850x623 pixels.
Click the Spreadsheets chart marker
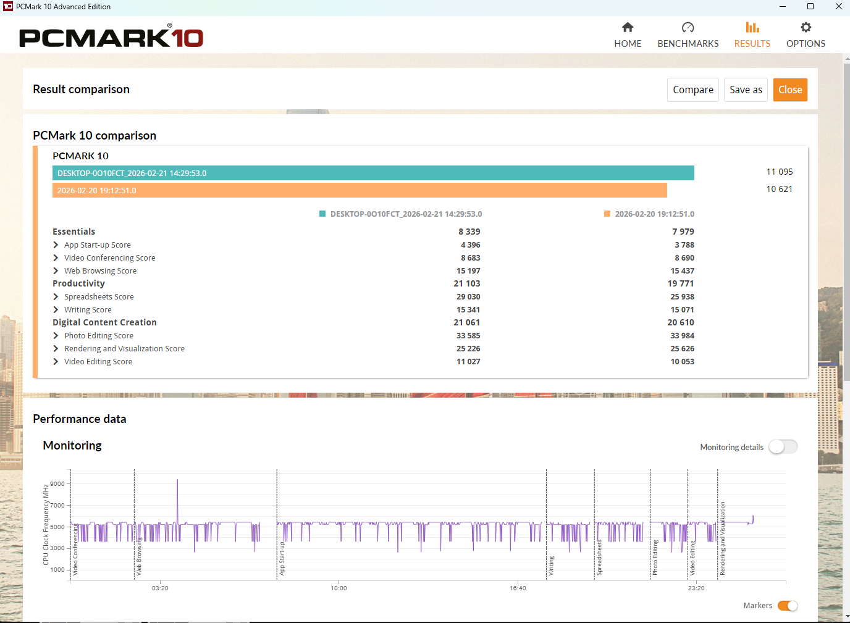(x=599, y=558)
